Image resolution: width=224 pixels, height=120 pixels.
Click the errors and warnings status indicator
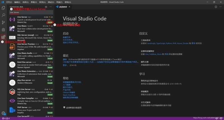pos(6,118)
